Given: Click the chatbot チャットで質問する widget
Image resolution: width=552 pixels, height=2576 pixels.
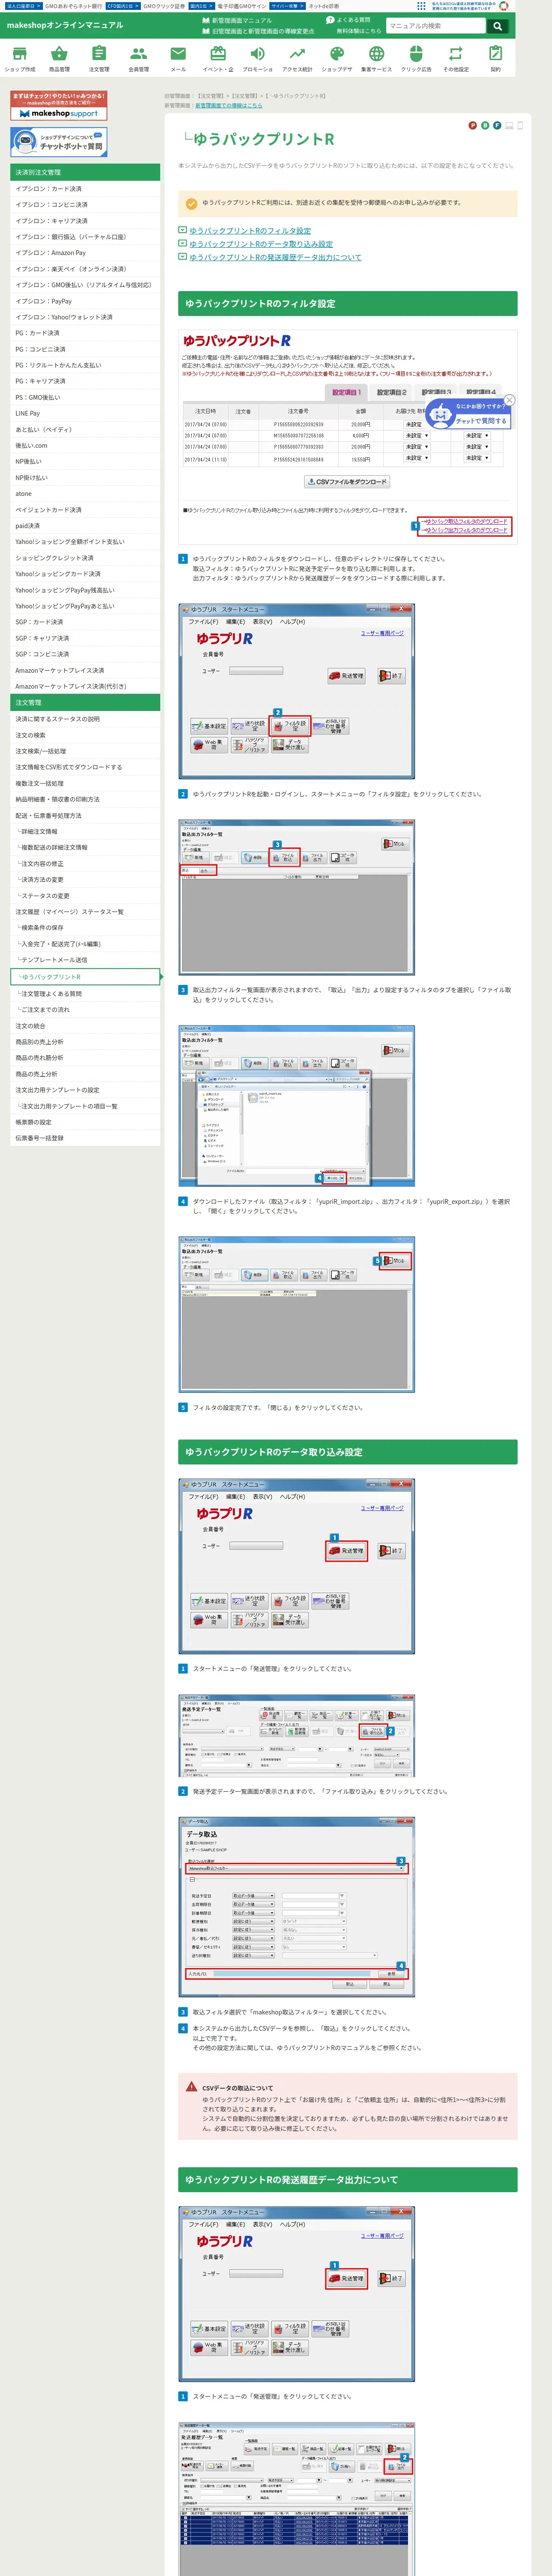Looking at the screenshot, I should pos(468,414).
